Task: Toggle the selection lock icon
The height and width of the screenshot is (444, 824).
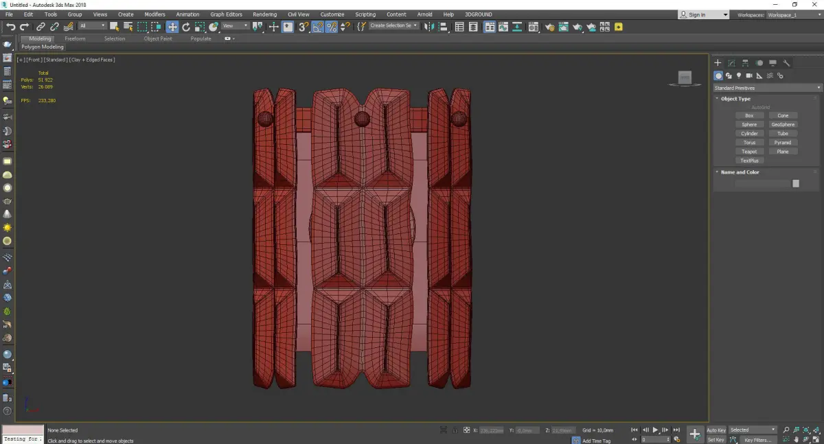Action: (454, 430)
